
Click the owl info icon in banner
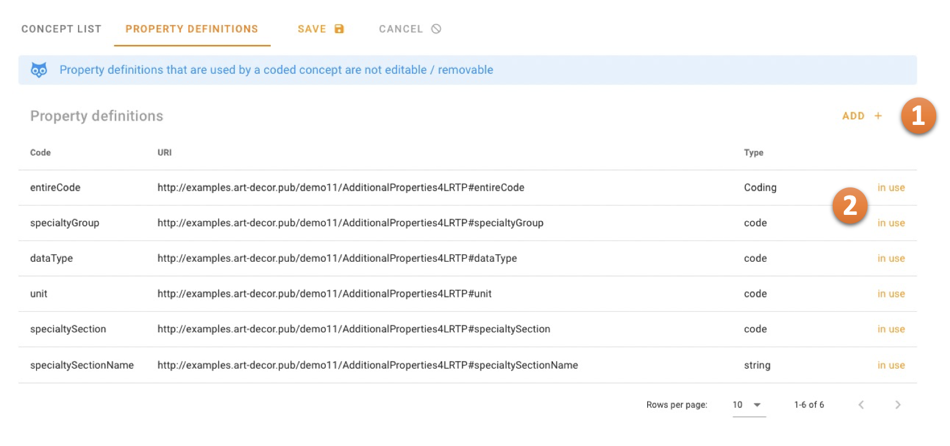pos(39,70)
